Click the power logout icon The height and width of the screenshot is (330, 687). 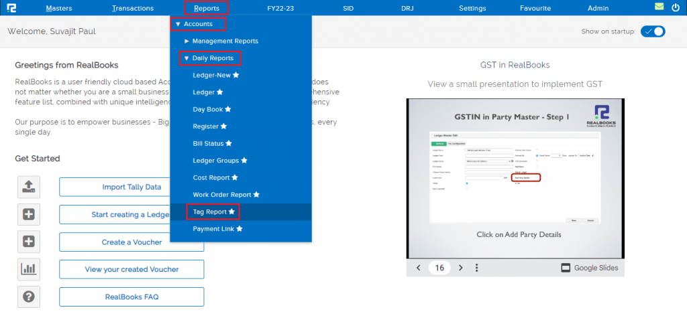click(676, 7)
